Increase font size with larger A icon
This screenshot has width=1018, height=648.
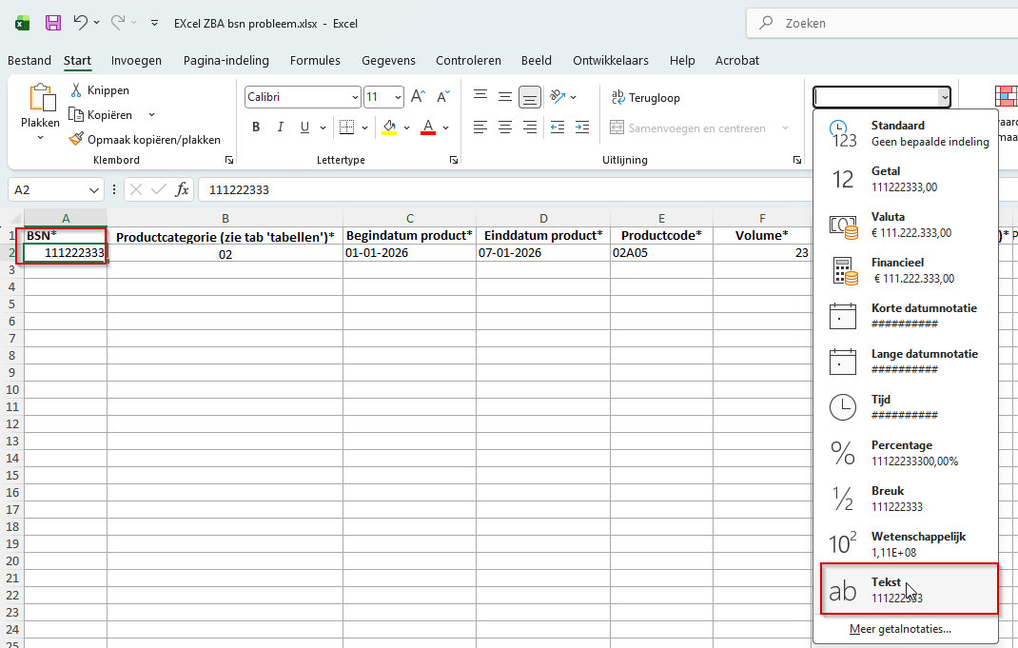pos(418,97)
